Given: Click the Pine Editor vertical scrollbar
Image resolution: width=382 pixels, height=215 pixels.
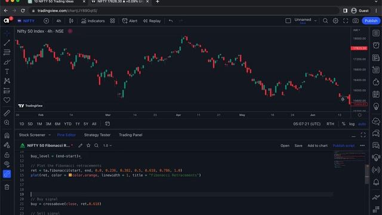Looking at the screenshot, I should pyautogui.click(x=366, y=174).
